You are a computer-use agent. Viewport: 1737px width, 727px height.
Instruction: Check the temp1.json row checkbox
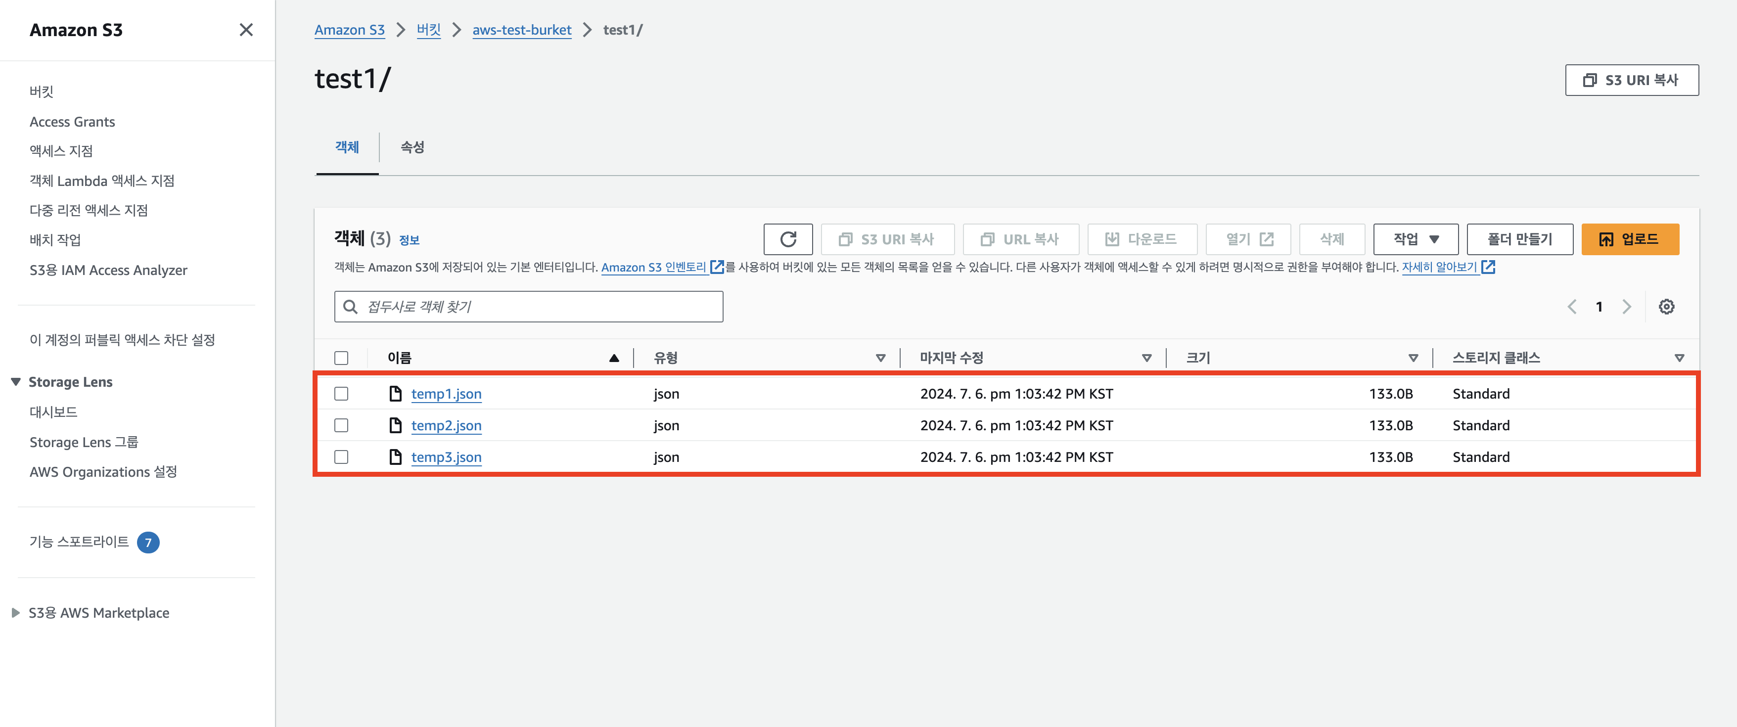pos(341,394)
